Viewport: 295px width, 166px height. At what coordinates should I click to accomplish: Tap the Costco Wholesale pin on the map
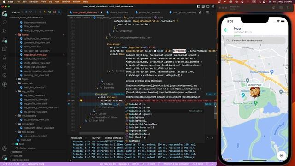(x=271, y=72)
